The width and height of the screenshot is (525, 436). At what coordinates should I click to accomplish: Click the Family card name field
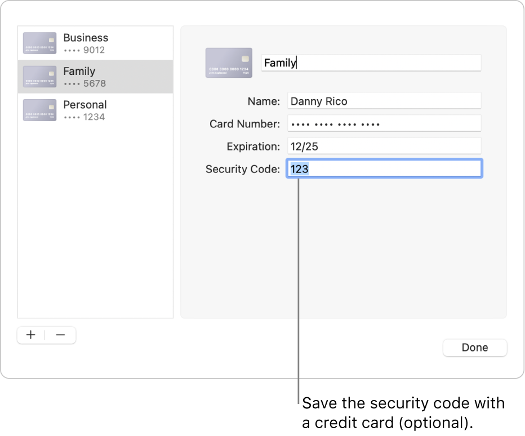371,63
